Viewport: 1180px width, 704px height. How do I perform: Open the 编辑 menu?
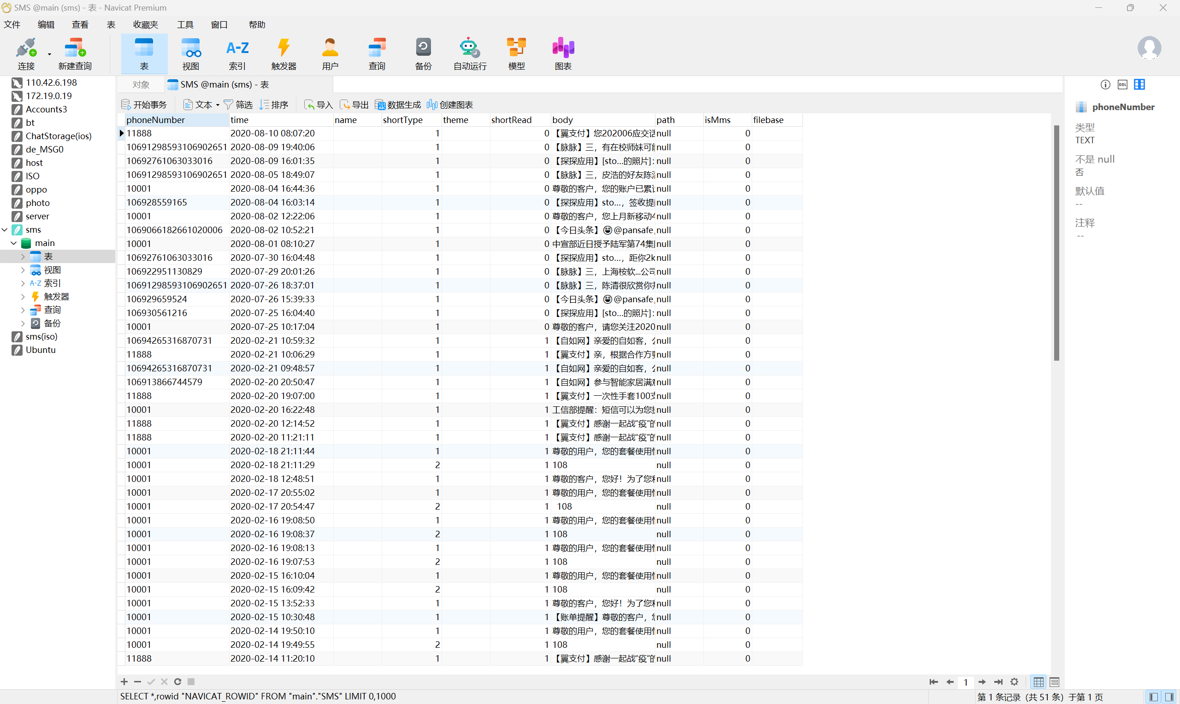pos(46,25)
